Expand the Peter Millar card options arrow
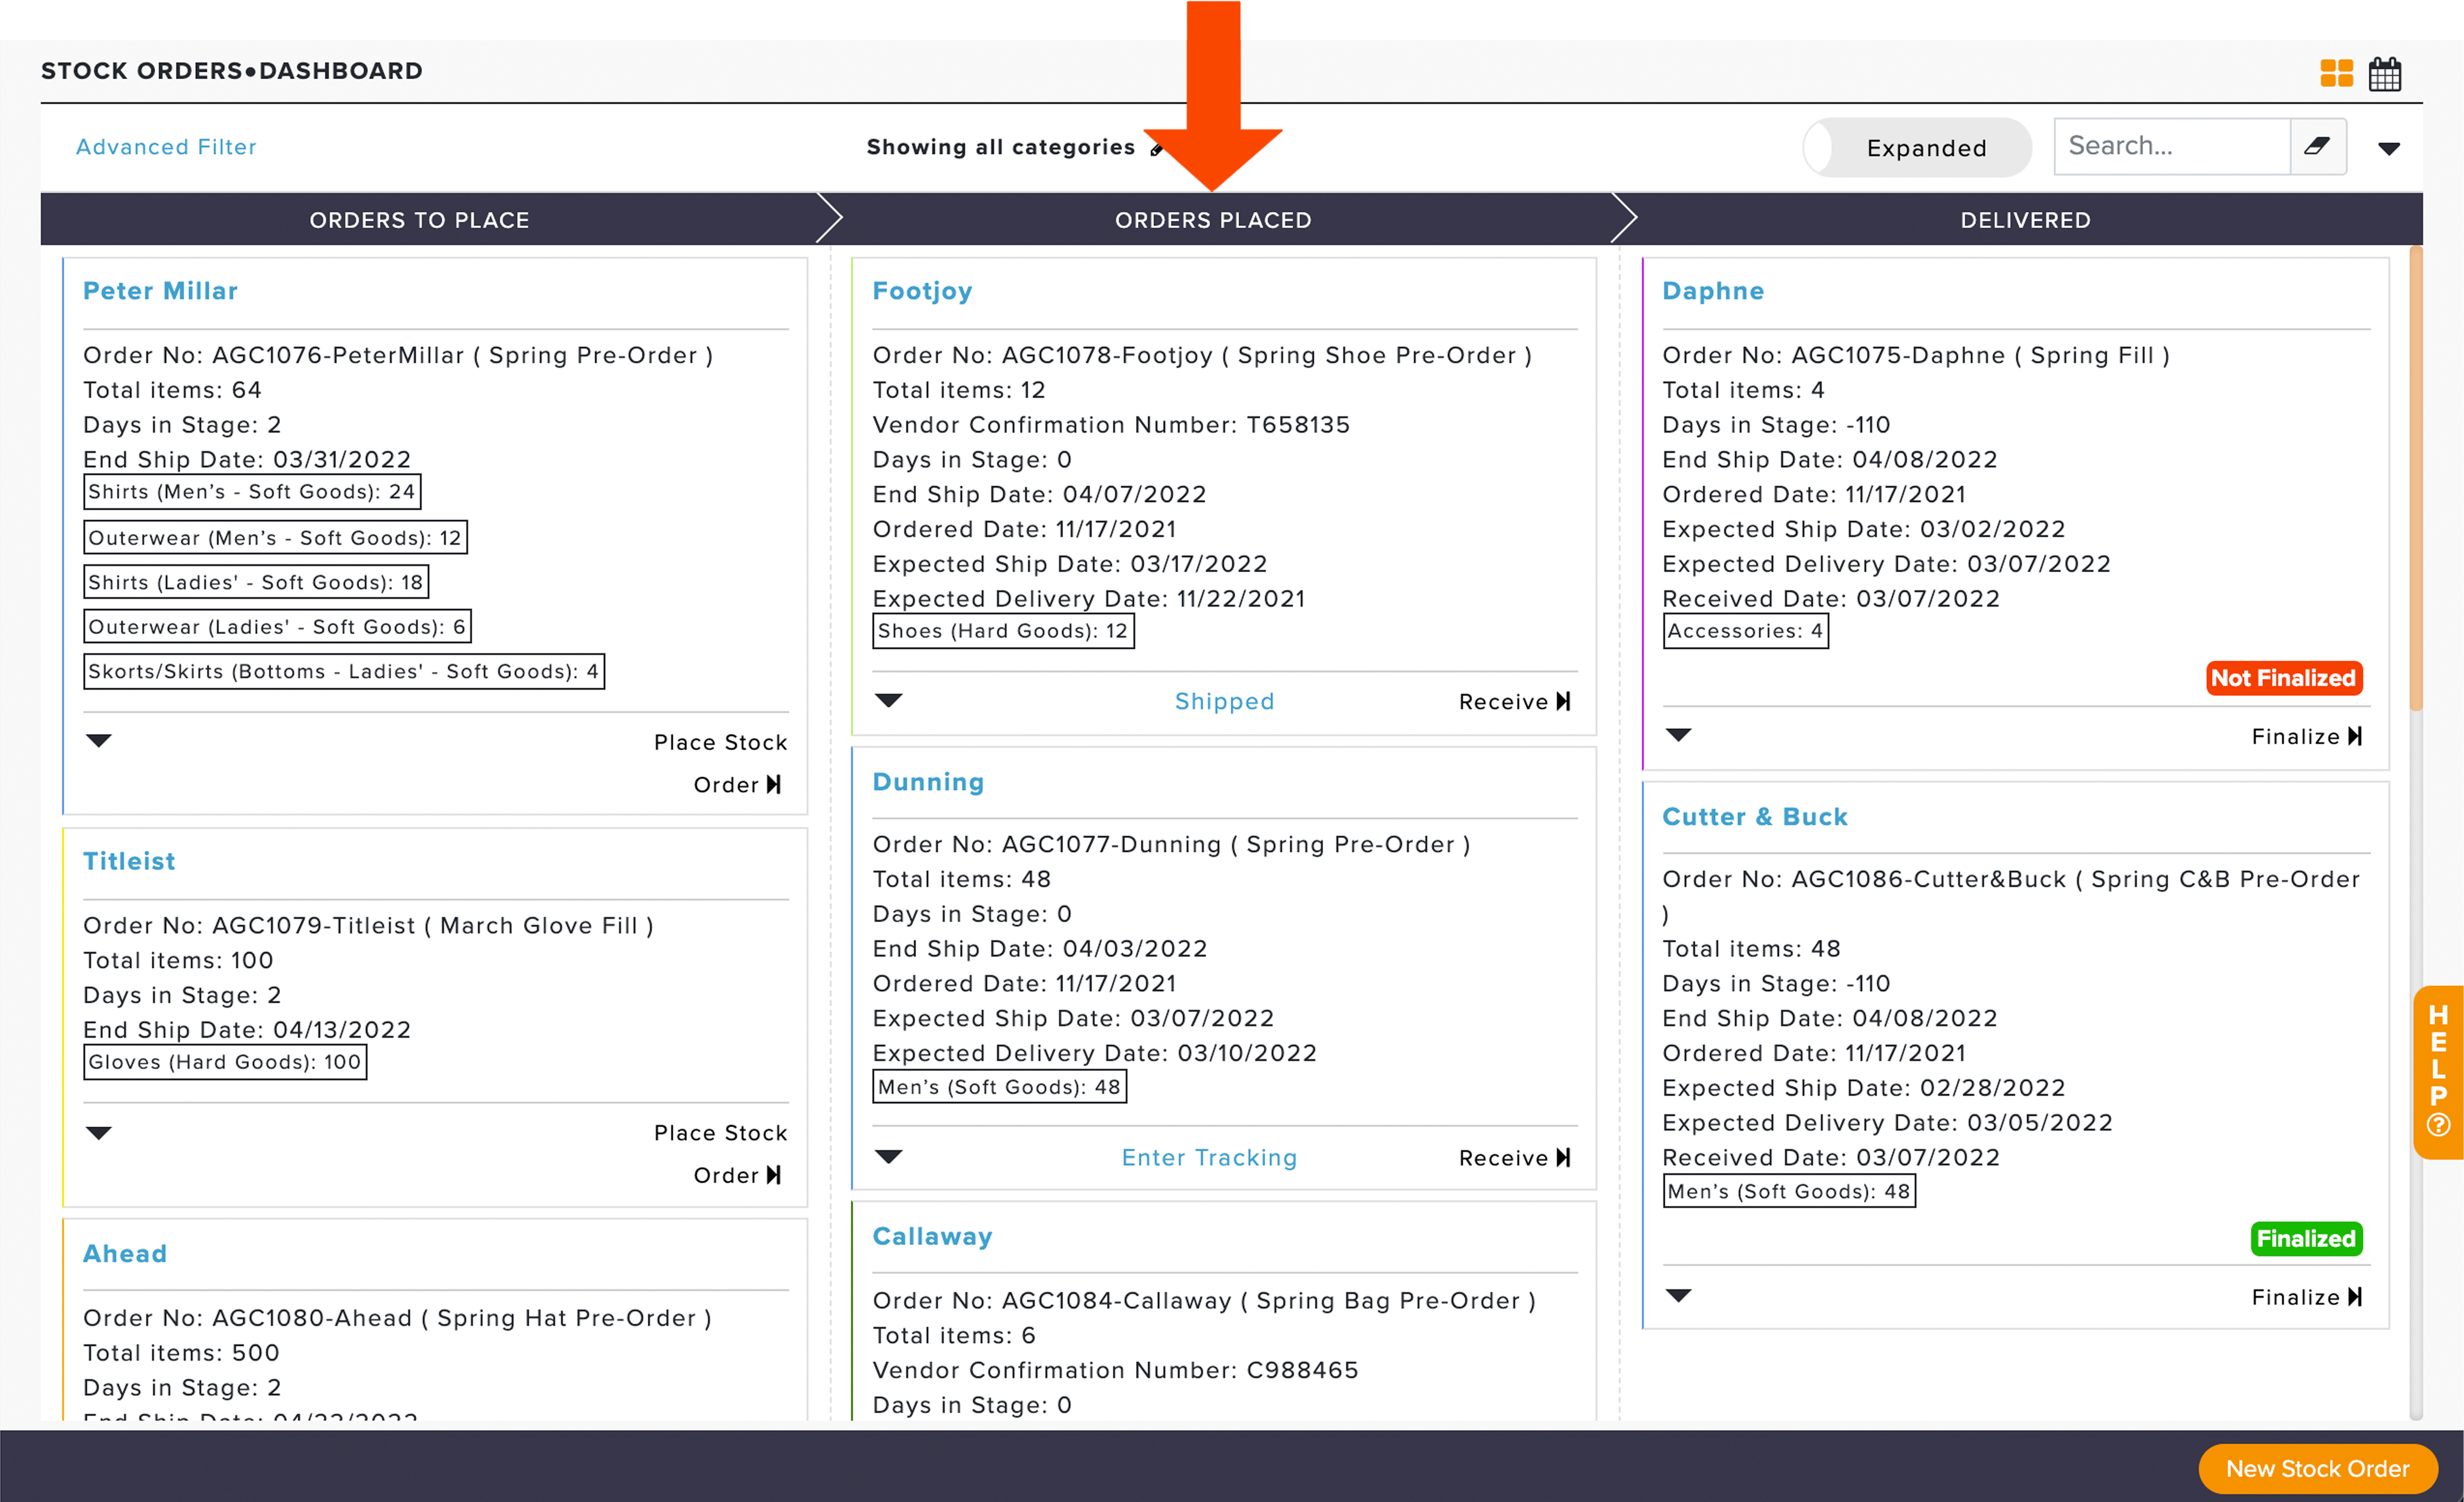2464x1502 pixels. [98, 740]
